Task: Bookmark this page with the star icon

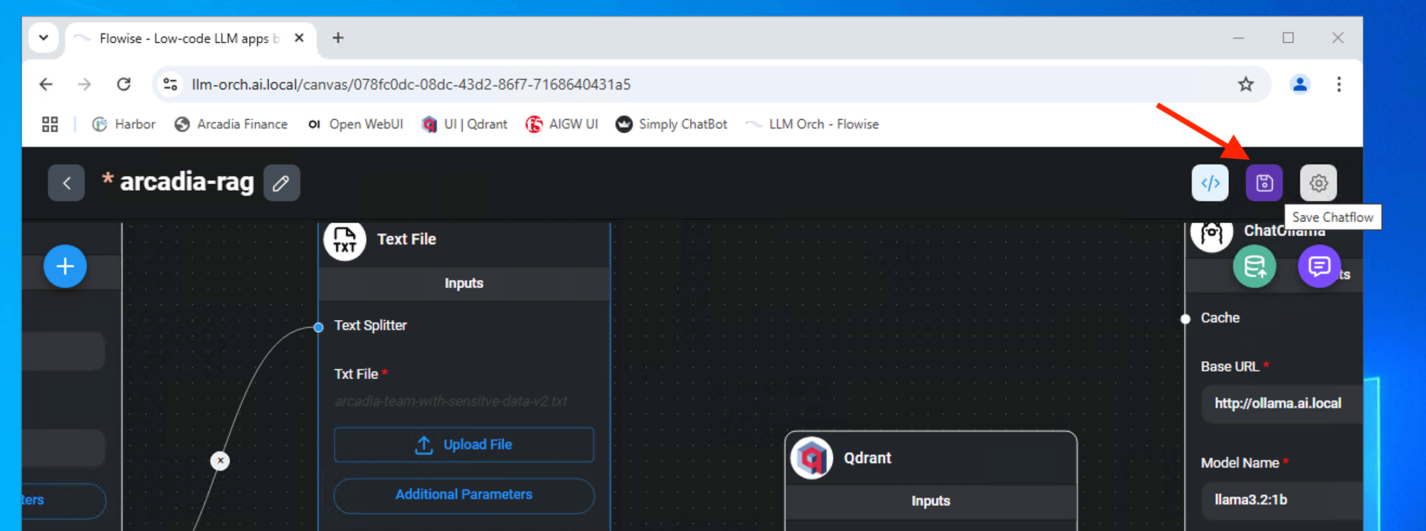Action: (x=1246, y=84)
